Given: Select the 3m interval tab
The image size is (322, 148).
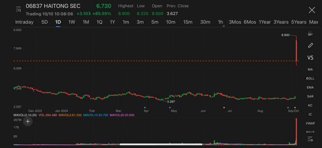Looking at the screenshot, I should pos(140,22).
